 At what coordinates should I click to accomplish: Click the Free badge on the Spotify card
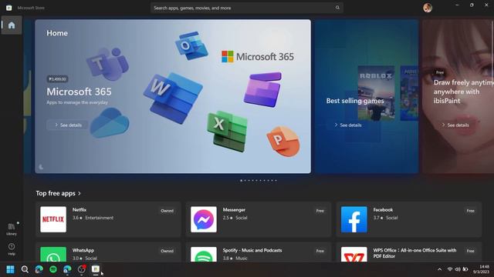point(320,251)
